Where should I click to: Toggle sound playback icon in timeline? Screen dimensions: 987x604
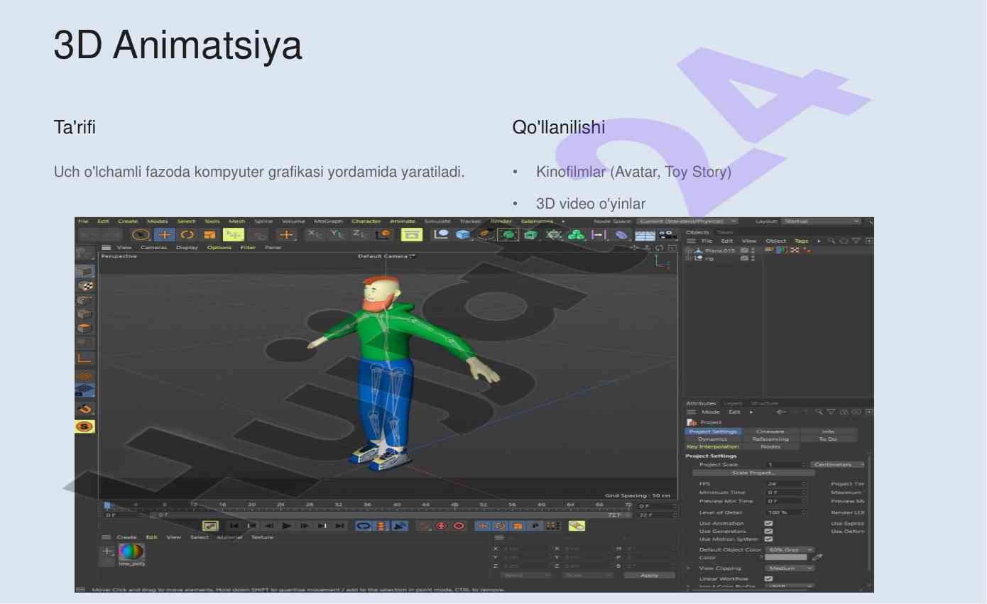(400, 526)
